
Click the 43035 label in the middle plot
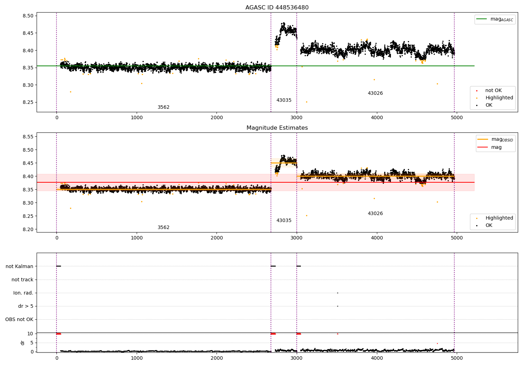point(284,220)
